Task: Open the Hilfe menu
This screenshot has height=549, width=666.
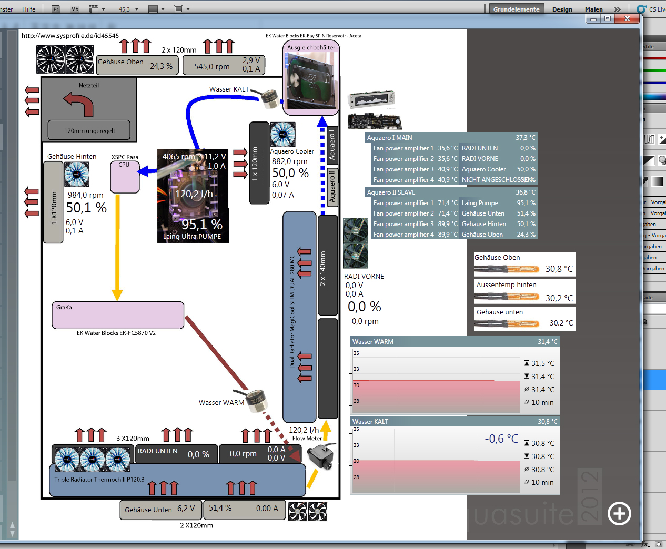Action: pyautogui.click(x=29, y=9)
